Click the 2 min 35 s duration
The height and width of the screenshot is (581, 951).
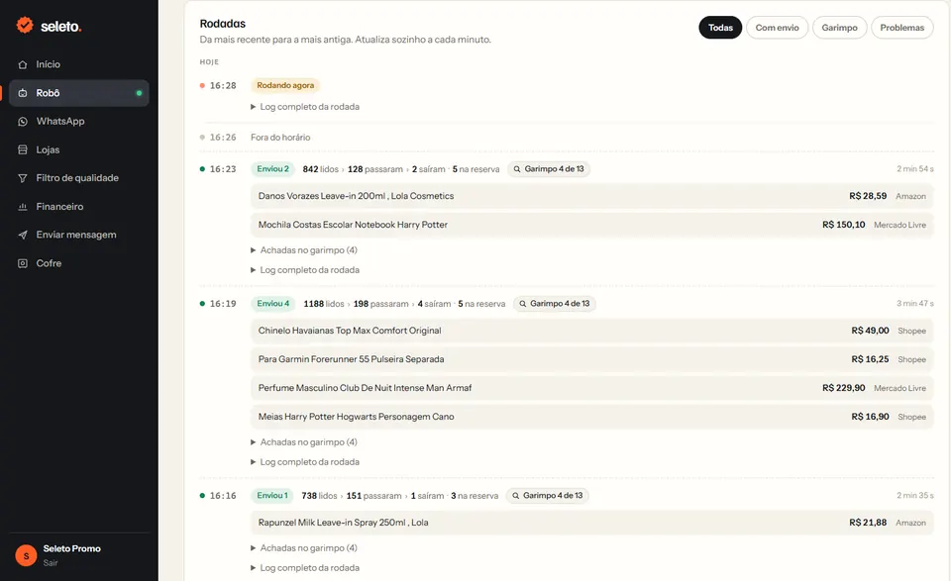click(x=915, y=496)
